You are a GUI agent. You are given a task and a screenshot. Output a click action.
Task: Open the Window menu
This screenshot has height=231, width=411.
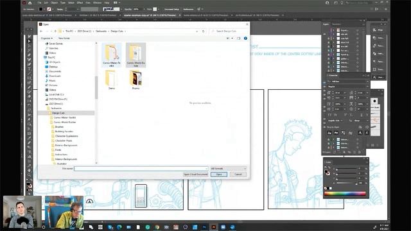97,3
